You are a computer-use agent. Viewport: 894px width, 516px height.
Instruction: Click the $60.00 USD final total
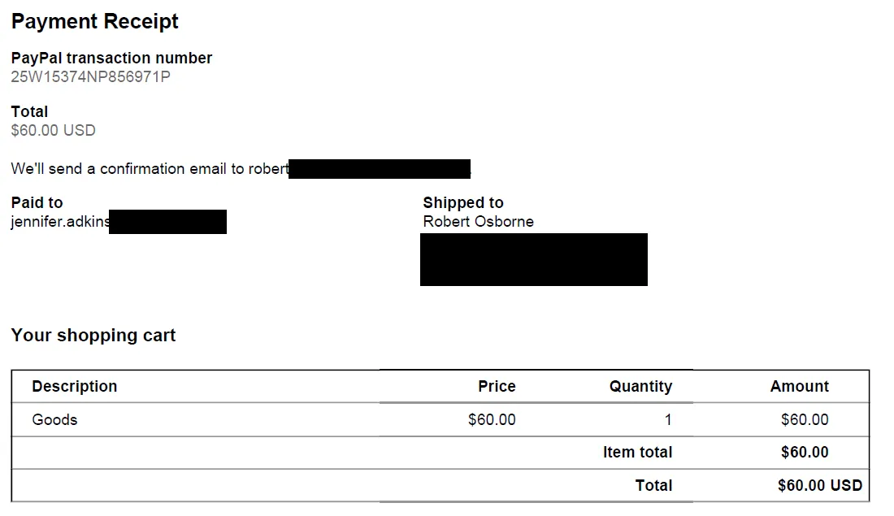(x=820, y=485)
